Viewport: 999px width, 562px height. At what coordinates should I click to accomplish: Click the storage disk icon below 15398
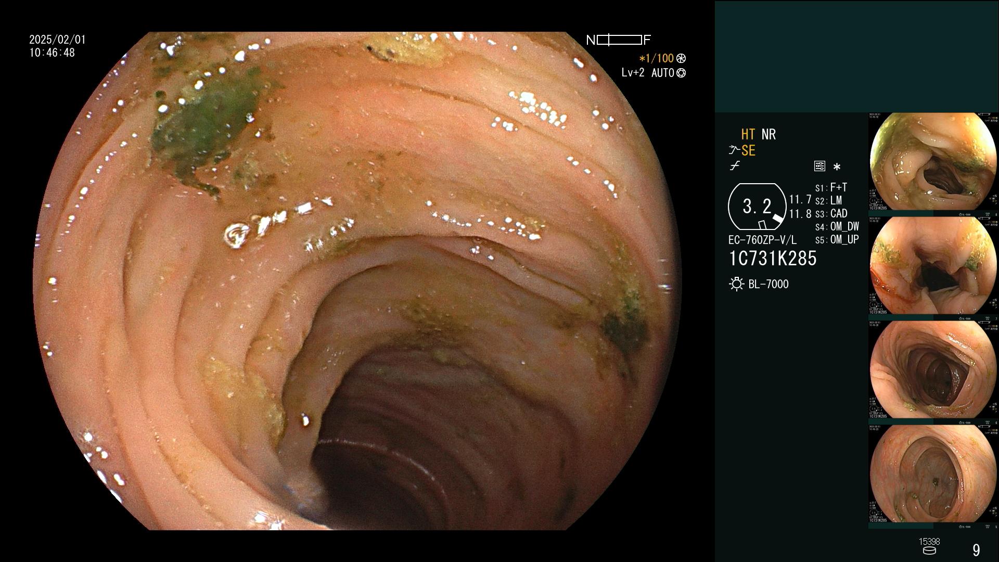point(929,551)
